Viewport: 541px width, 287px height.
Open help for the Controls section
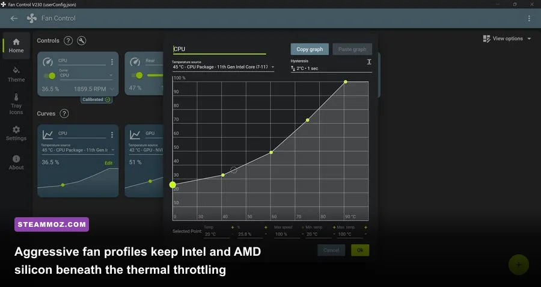tap(69, 41)
